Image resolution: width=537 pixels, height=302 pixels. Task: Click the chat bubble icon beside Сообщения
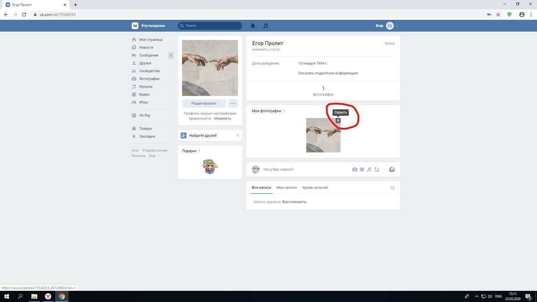pos(134,55)
